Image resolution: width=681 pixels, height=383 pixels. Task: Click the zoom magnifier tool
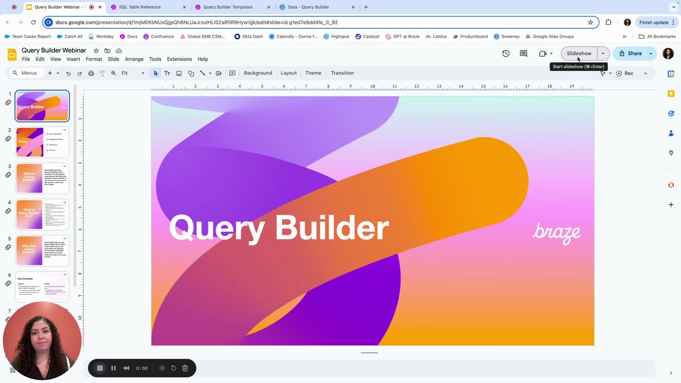pyautogui.click(x=113, y=73)
